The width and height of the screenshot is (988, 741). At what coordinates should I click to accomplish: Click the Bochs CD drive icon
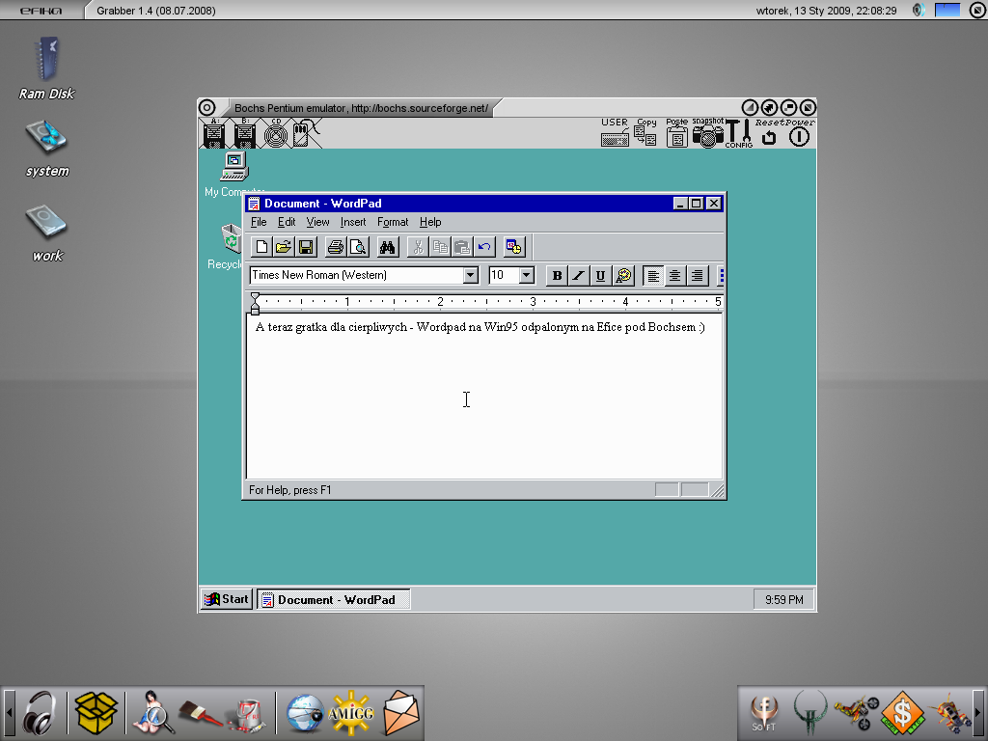(x=275, y=133)
